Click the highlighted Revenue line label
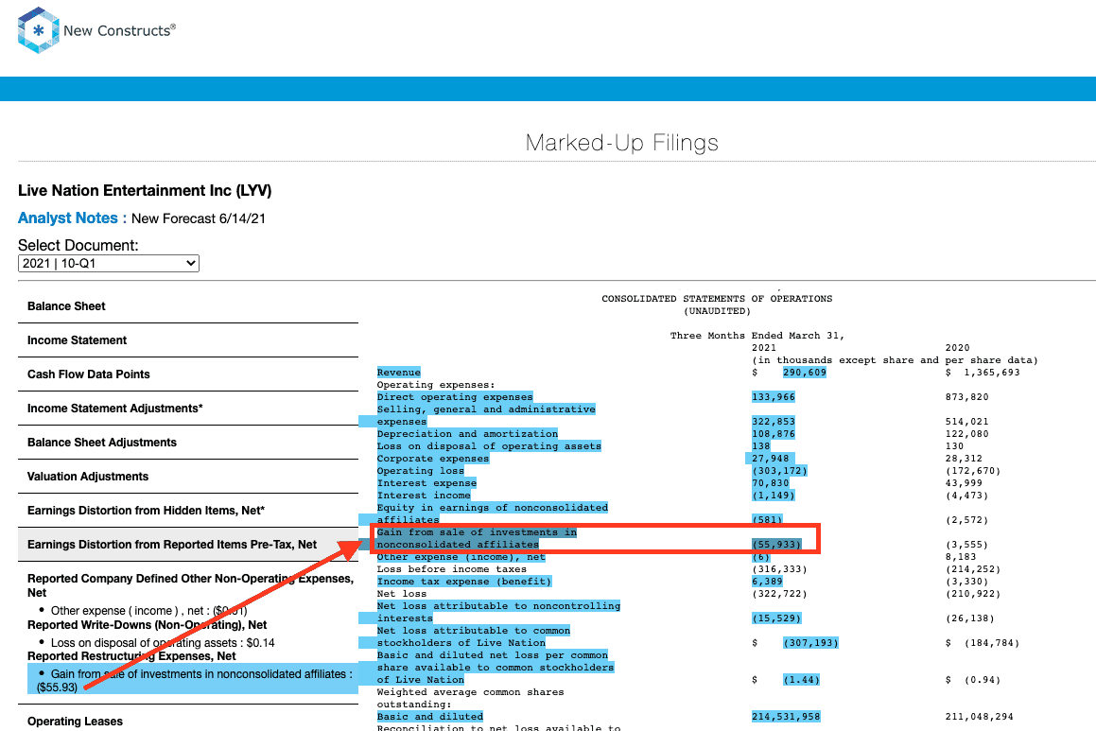1096x731 pixels. (x=398, y=373)
